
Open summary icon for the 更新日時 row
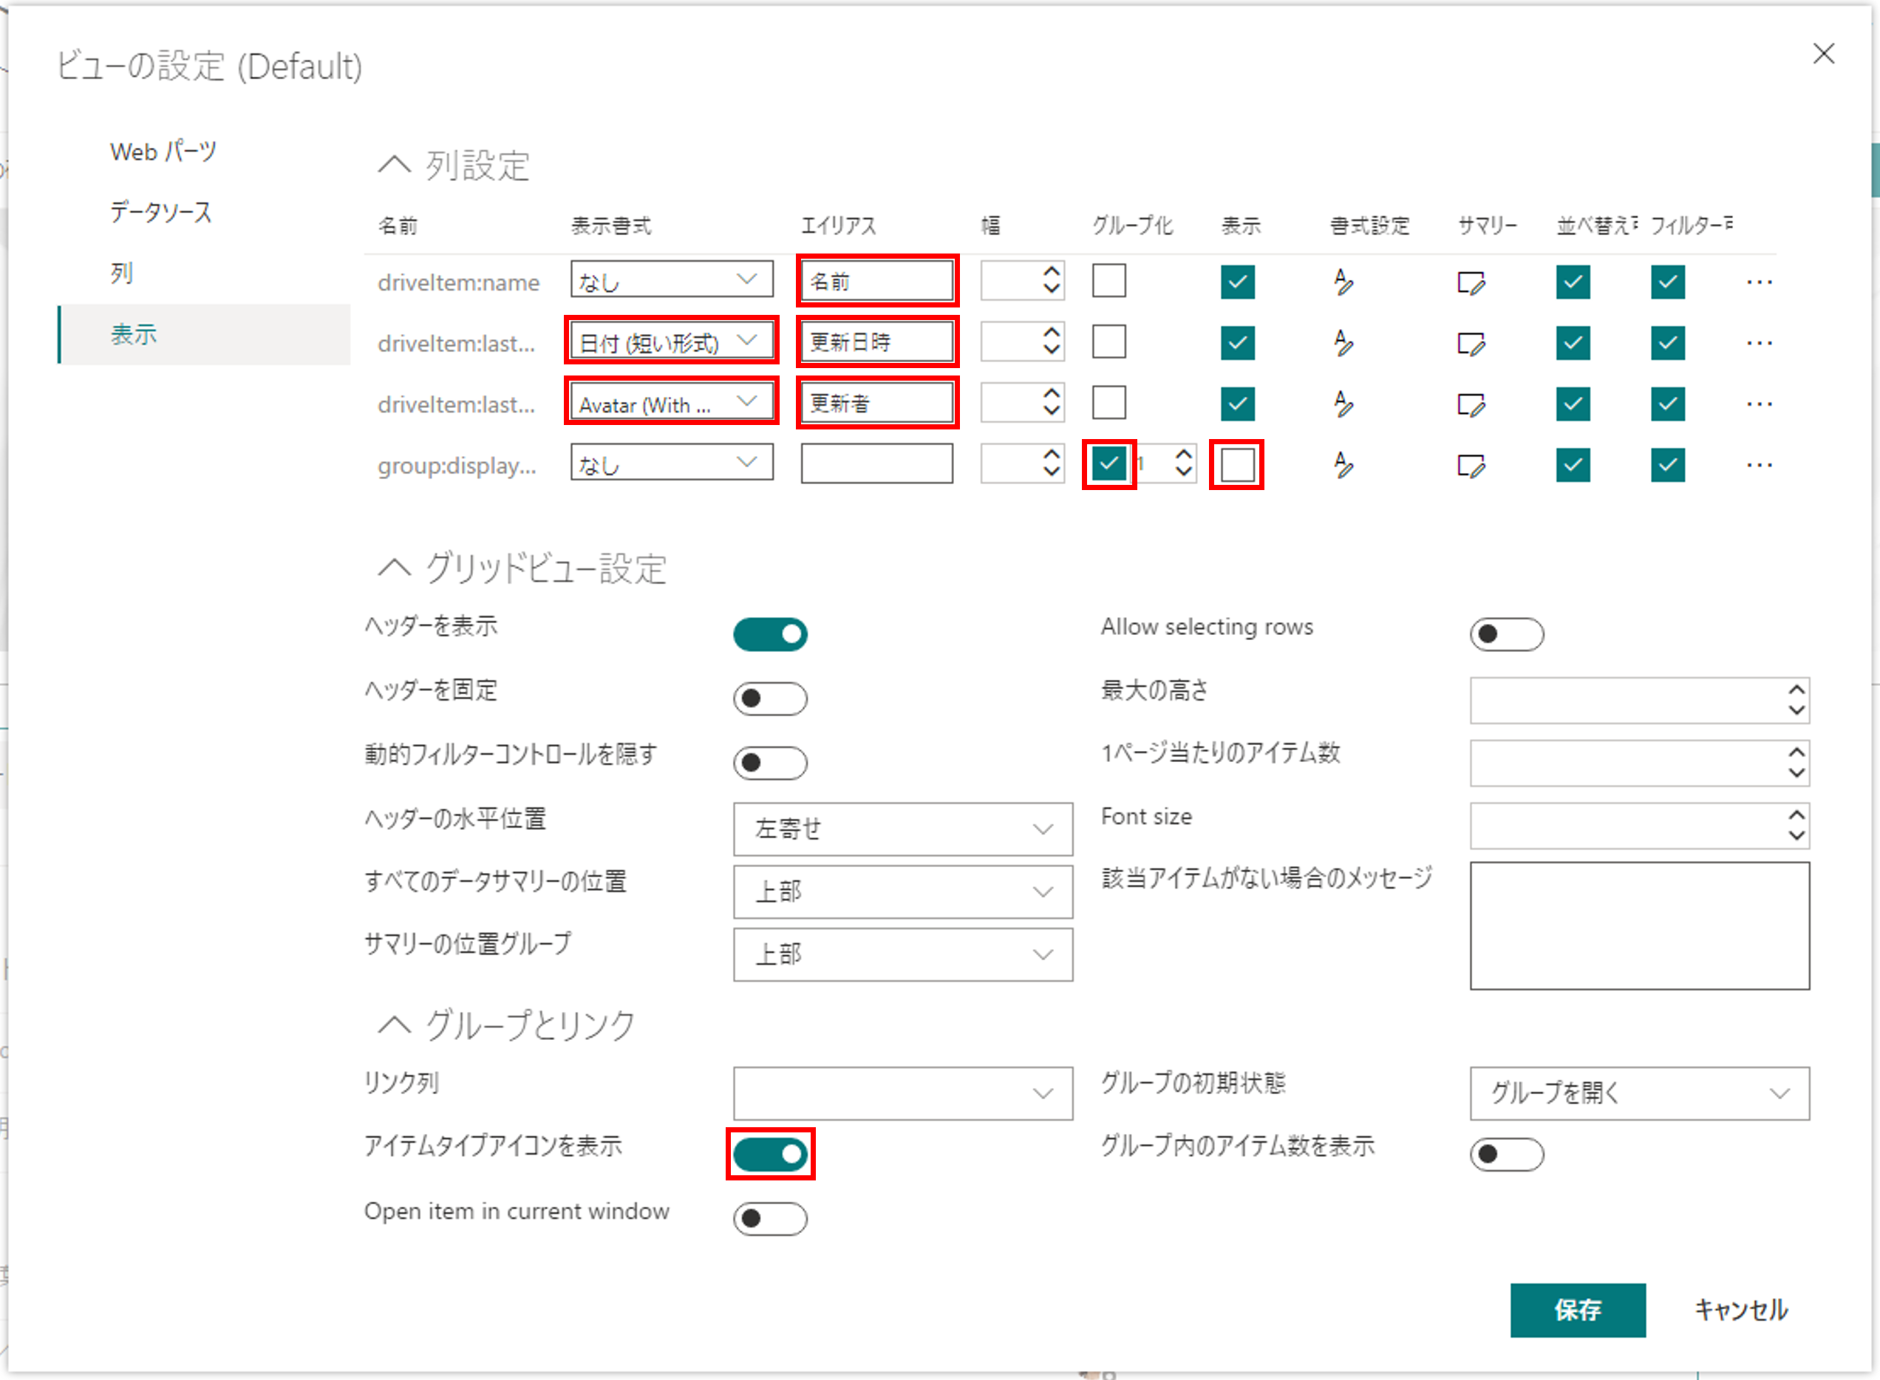[x=1470, y=343]
